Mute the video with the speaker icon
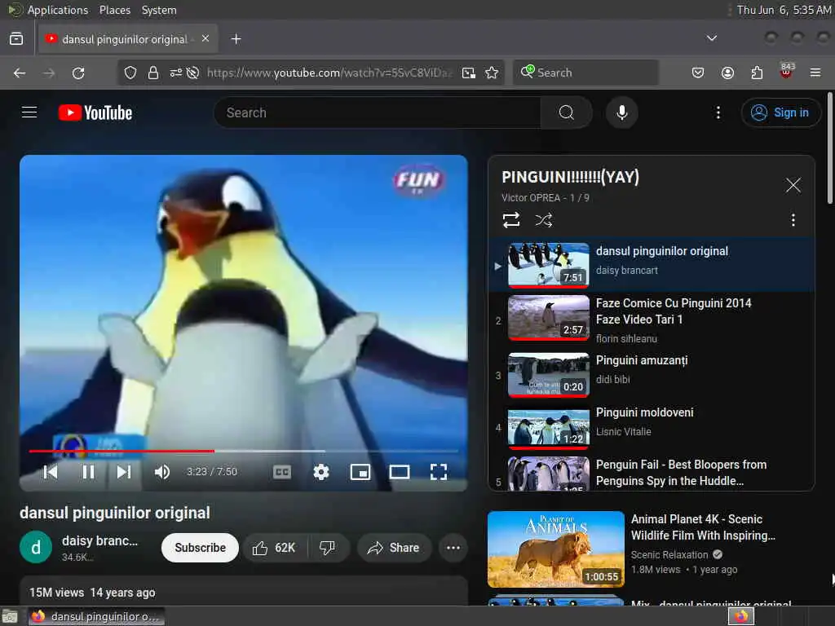 pos(162,472)
